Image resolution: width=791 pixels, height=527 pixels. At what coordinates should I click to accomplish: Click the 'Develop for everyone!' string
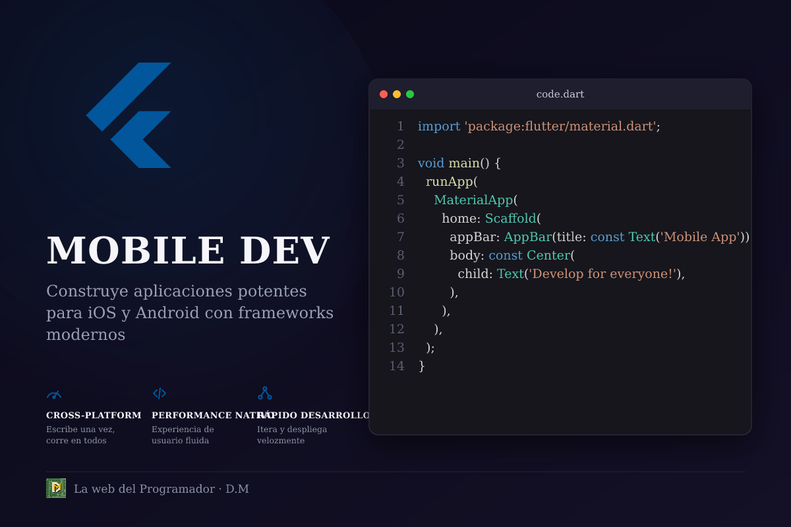pyautogui.click(x=603, y=274)
